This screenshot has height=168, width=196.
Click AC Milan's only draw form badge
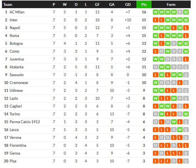180,12
